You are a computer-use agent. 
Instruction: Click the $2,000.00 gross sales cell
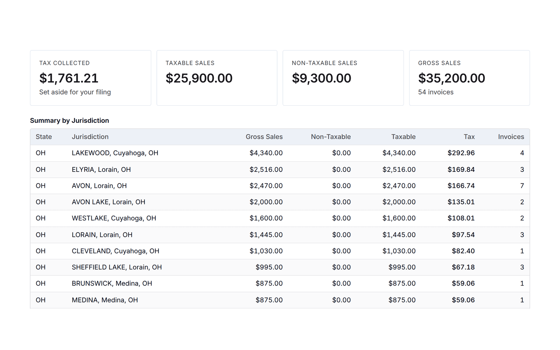[266, 202]
